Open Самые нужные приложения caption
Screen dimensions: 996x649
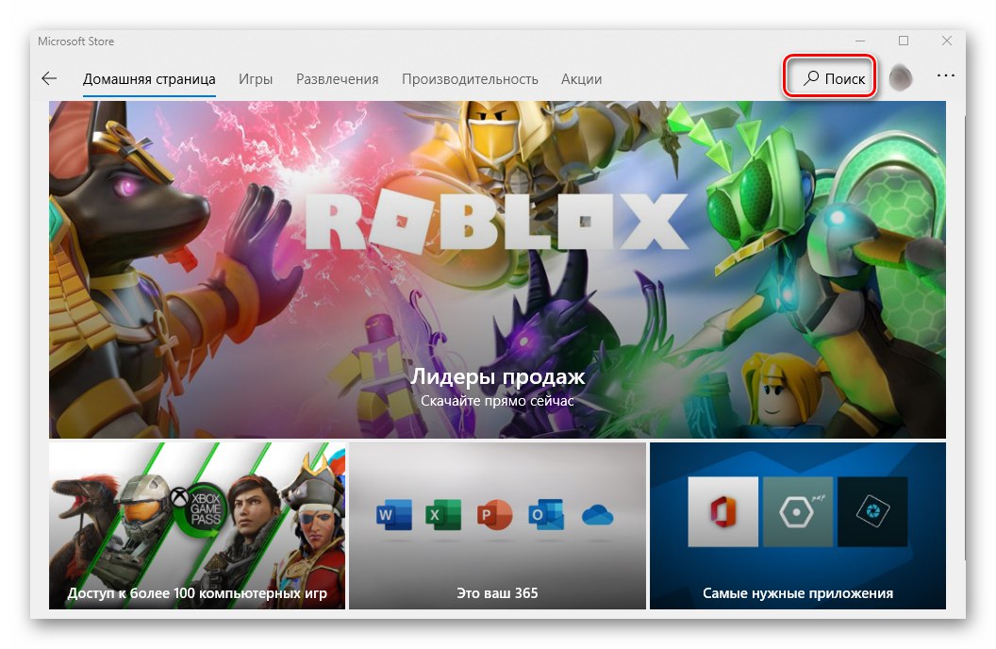[798, 593]
